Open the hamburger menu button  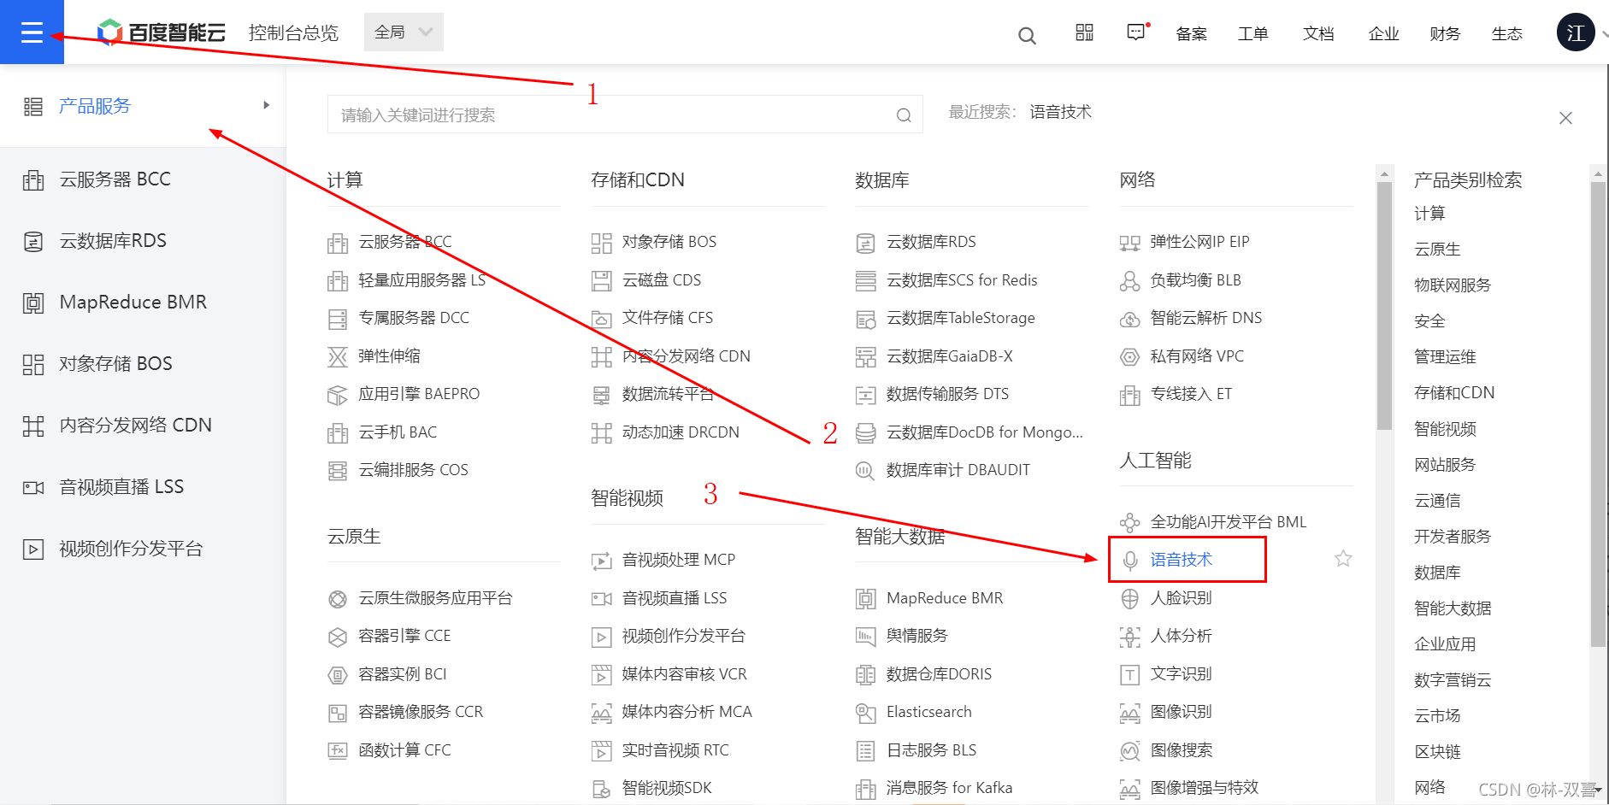point(32,32)
